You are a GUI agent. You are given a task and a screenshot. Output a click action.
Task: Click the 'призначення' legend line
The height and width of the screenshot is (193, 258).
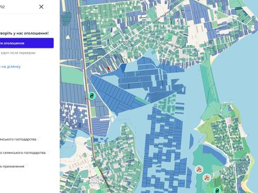pos(12,166)
